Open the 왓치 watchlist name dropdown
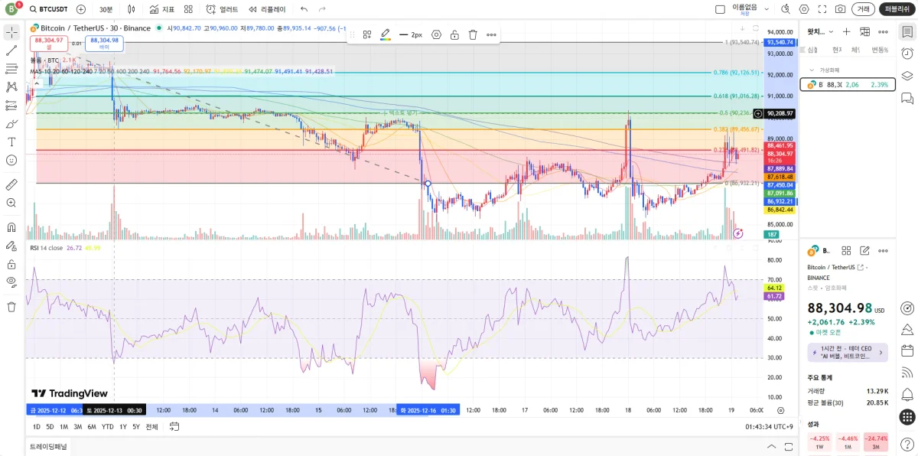Viewport: 918px width, 456px height. [820, 31]
